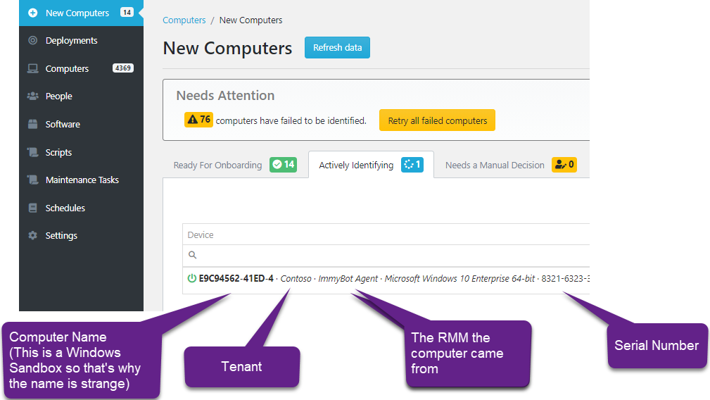The width and height of the screenshot is (710, 400).
Task: Click into the Device search filter field
Action: pyautogui.click(x=387, y=255)
